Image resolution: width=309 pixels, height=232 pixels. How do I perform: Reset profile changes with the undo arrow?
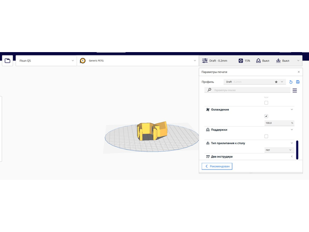pos(291,82)
